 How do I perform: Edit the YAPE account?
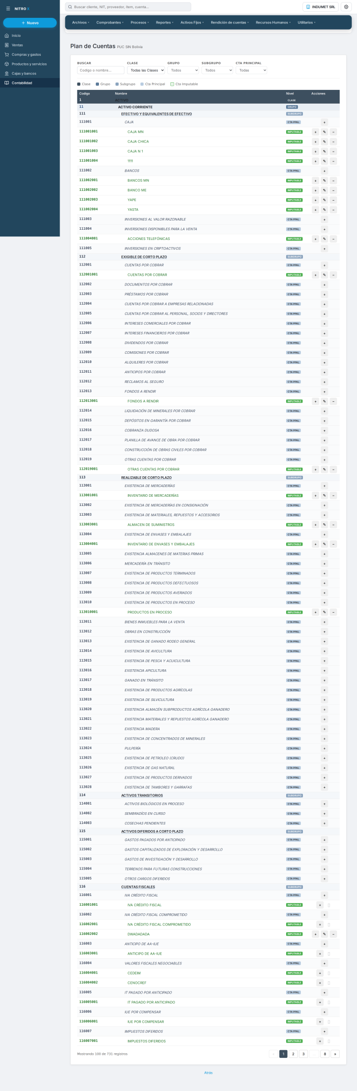tap(324, 200)
